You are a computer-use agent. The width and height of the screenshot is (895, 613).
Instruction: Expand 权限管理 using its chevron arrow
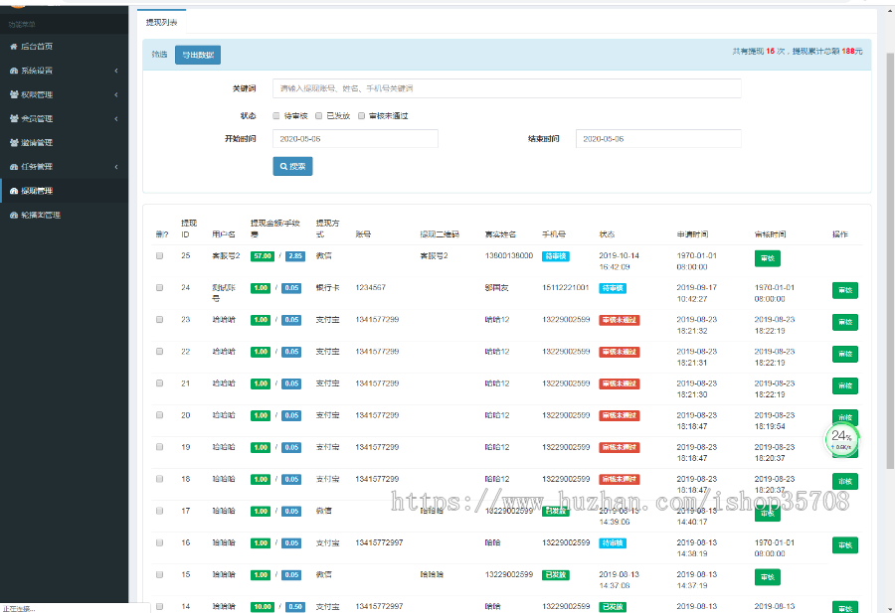[116, 94]
